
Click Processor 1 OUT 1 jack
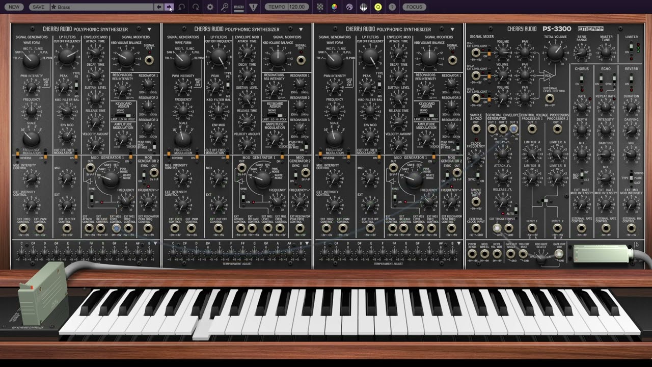tap(532, 129)
